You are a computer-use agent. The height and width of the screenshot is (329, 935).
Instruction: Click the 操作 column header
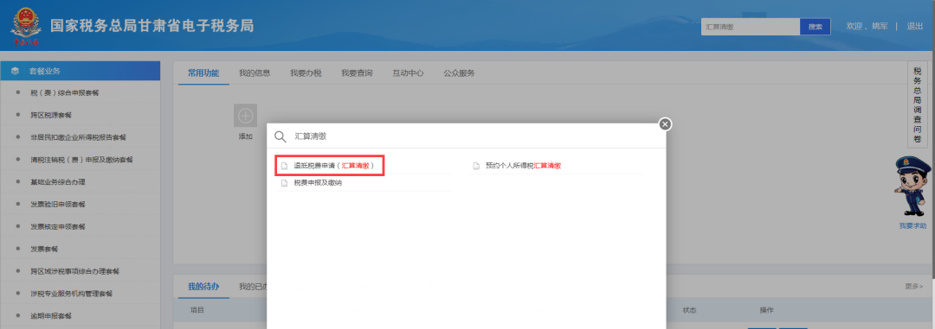pyautogui.click(x=767, y=311)
